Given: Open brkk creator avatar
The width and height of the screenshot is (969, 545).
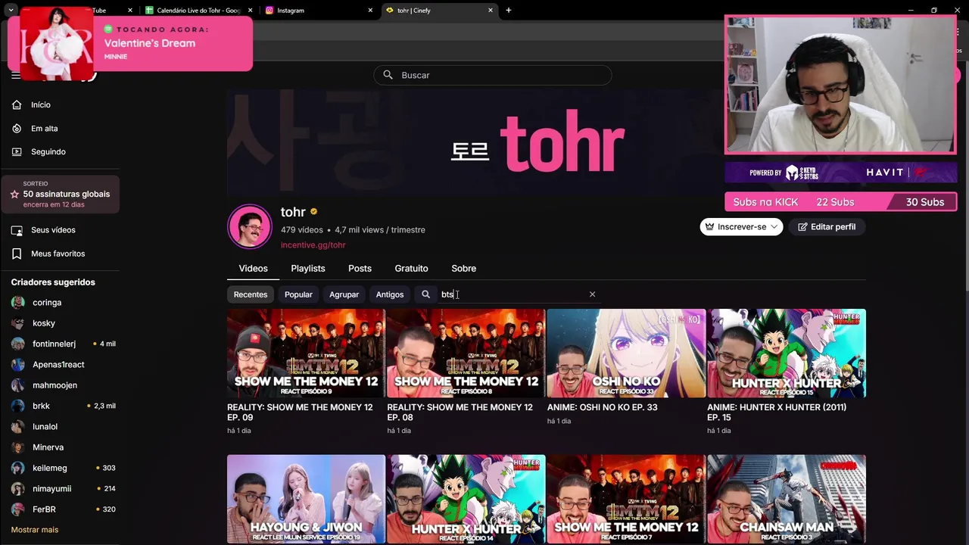Looking at the screenshot, I should pos(18,406).
